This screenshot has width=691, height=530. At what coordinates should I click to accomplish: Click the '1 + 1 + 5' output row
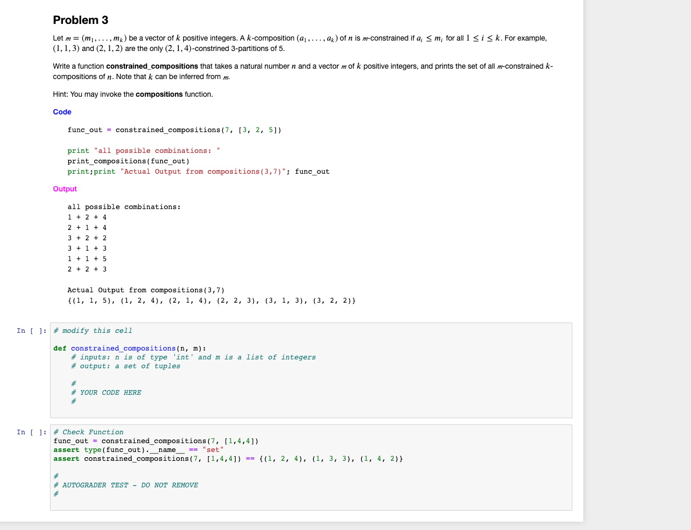click(87, 259)
